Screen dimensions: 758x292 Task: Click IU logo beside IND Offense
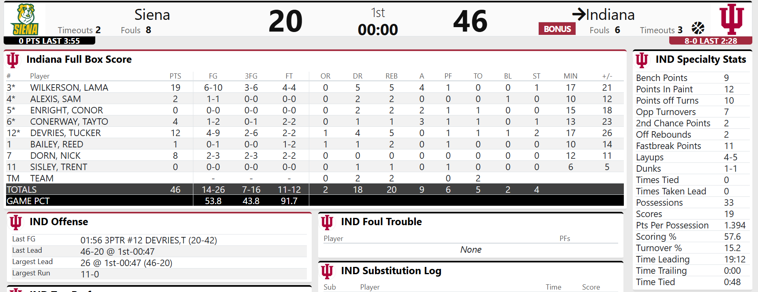[16, 222]
